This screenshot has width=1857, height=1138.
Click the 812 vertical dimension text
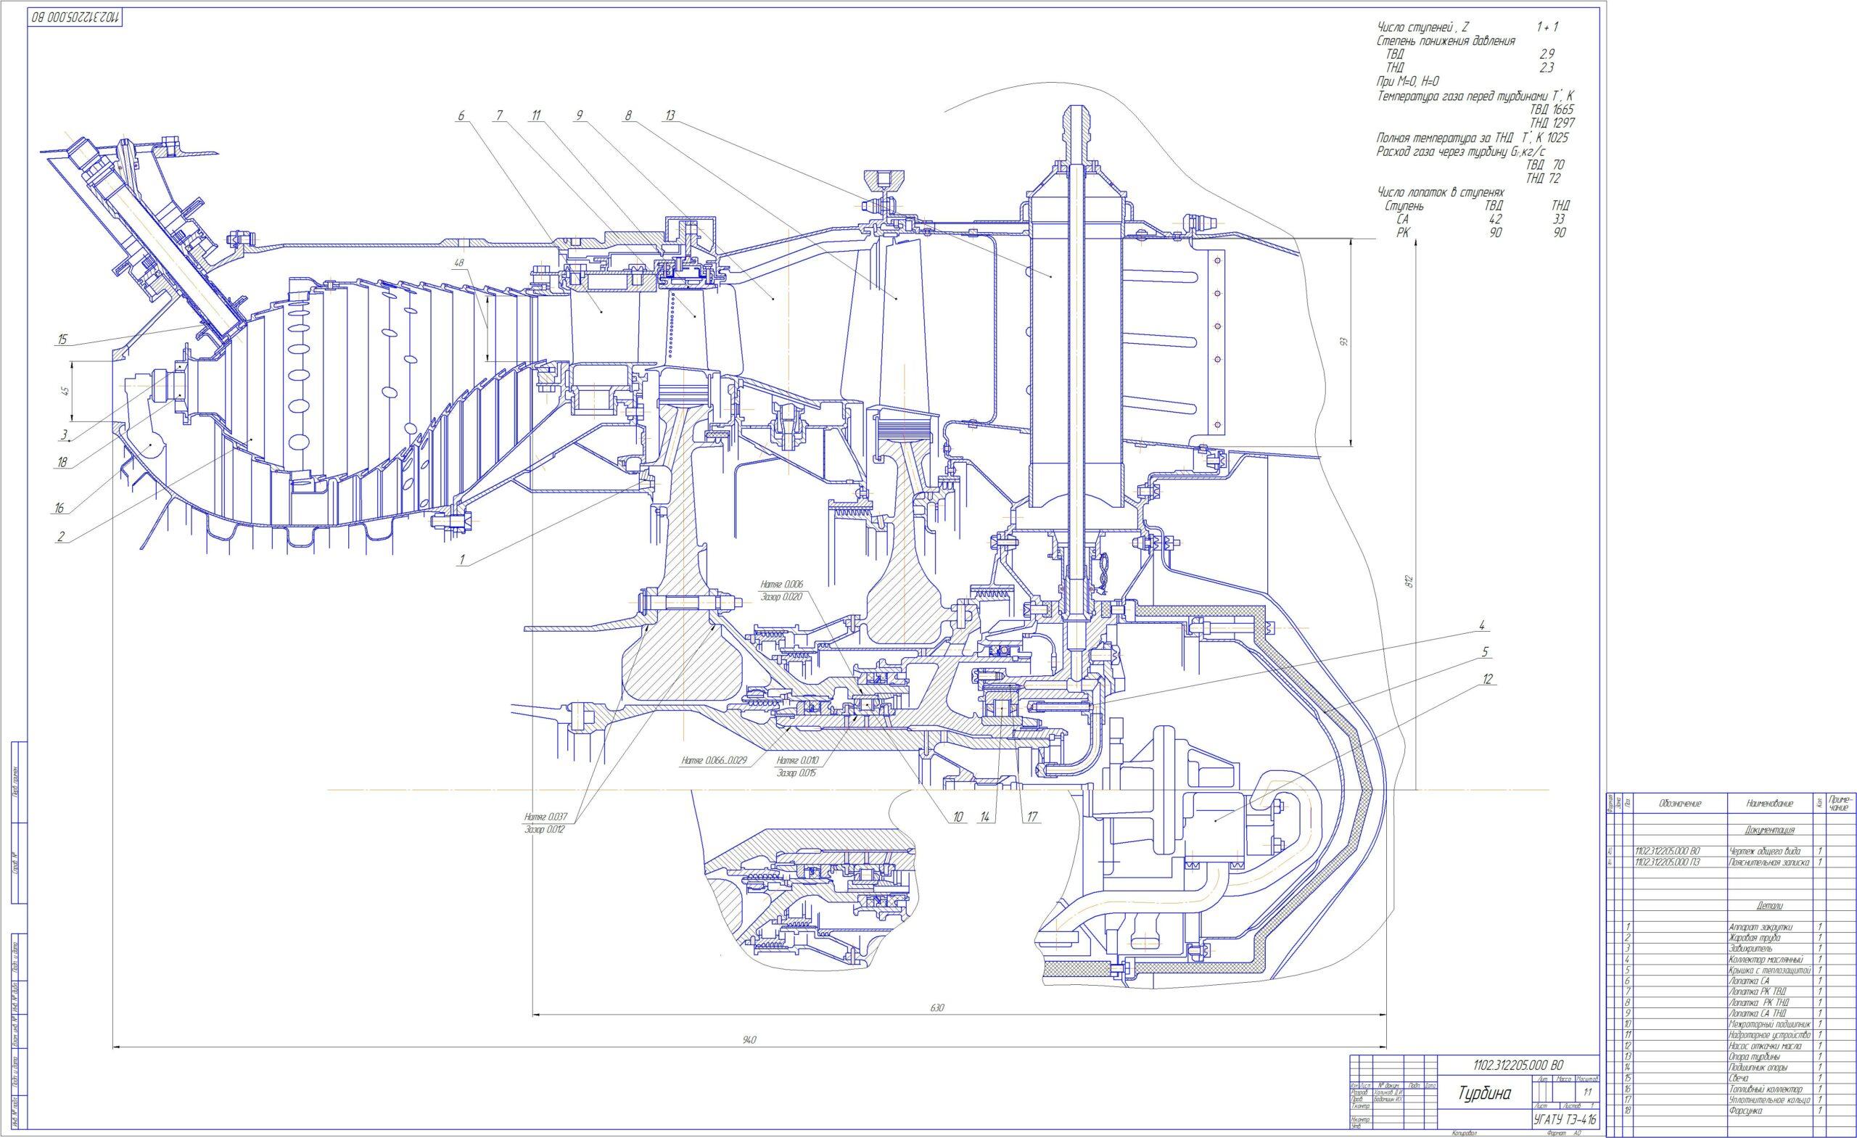click(1409, 582)
